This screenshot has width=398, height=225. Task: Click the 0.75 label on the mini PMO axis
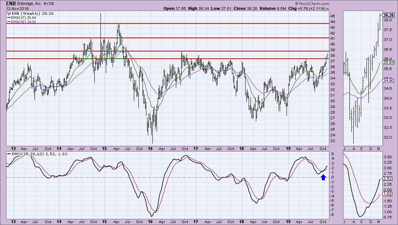388,217
